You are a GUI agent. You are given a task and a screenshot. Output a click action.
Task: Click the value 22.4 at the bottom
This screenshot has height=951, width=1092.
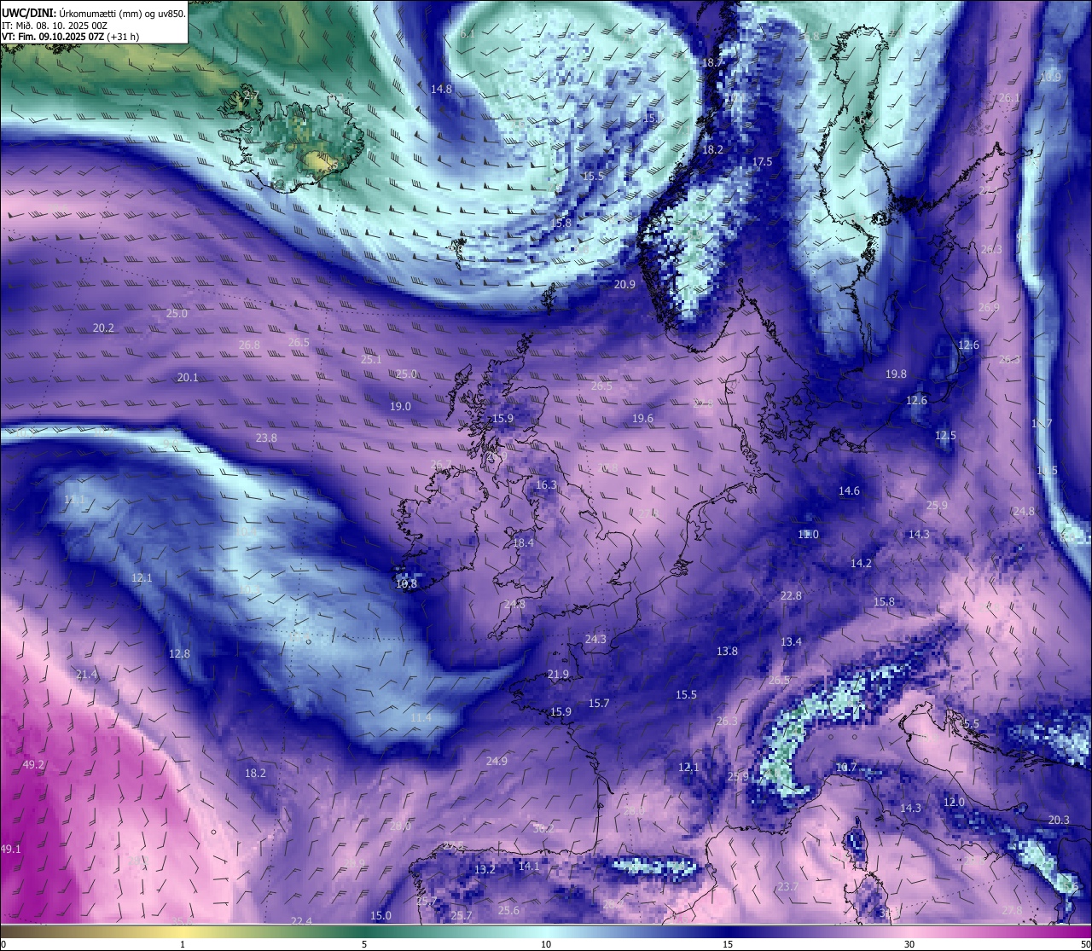pos(301,920)
